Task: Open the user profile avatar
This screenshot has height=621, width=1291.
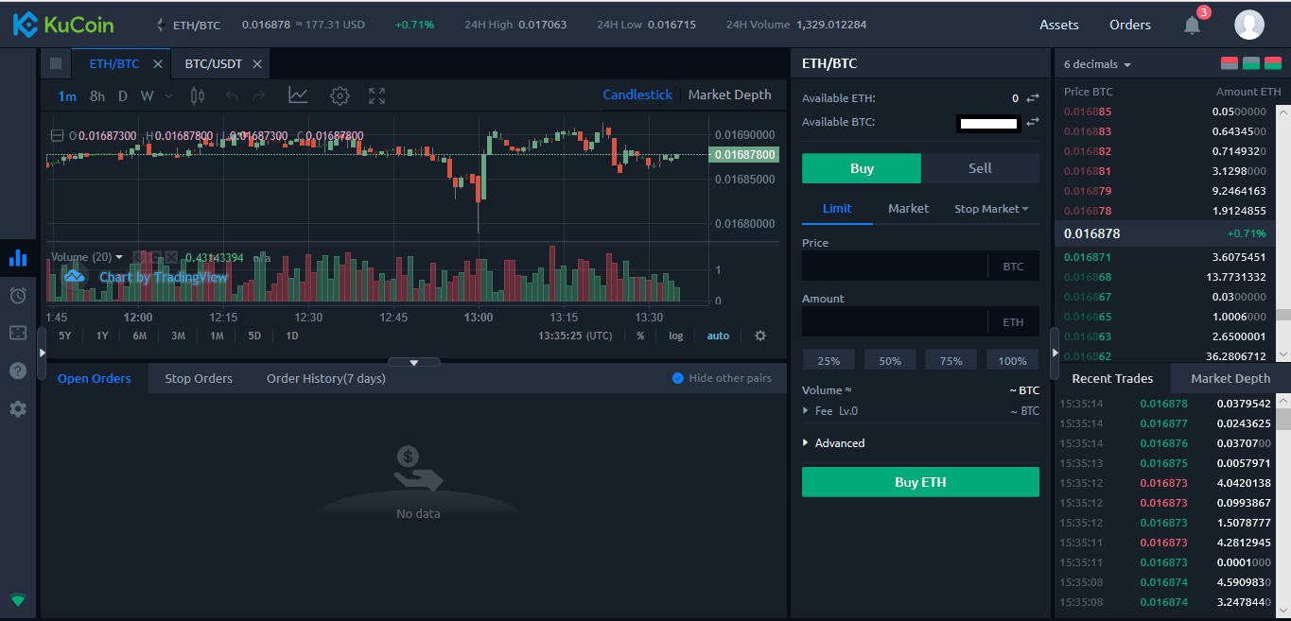Action: click(x=1249, y=25)
